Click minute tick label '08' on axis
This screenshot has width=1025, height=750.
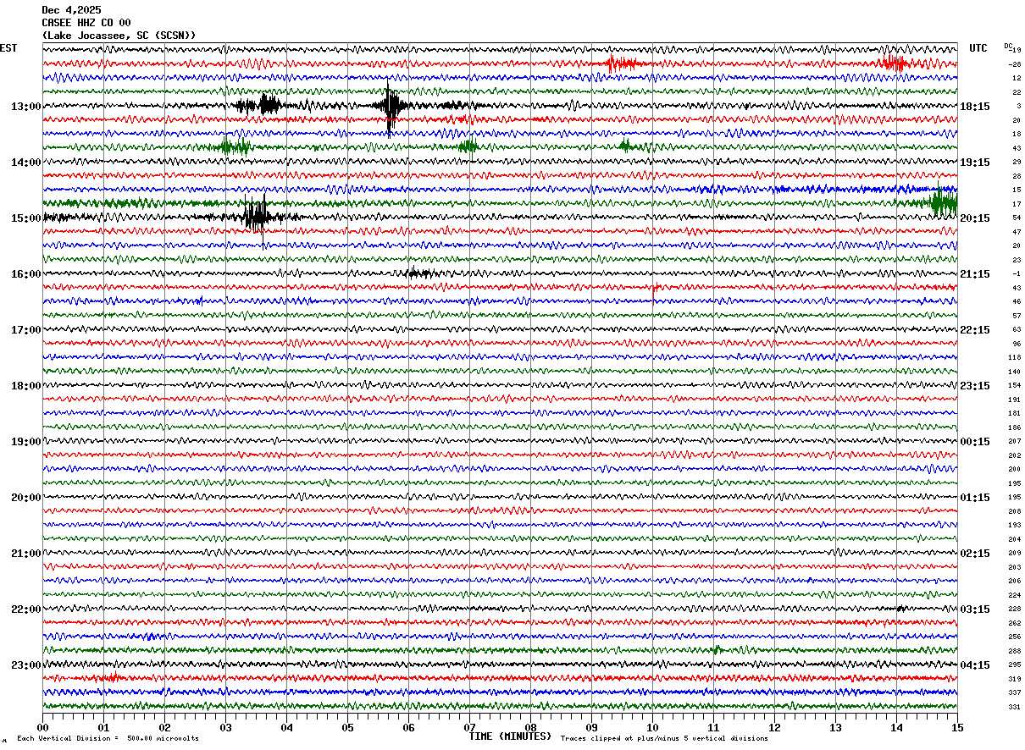[530, 727]
